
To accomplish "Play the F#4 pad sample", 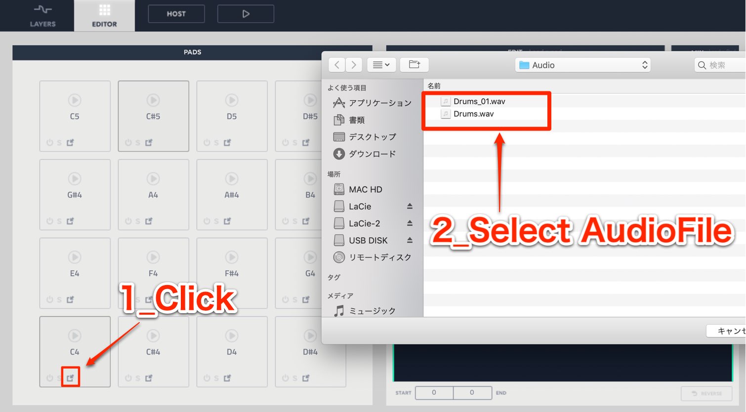I will tap(232, 257).
